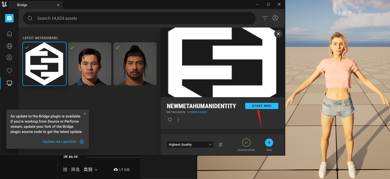Open the Highest Quality dropdown
This screenshot has height=179, width=390.
tap(190, 144)
